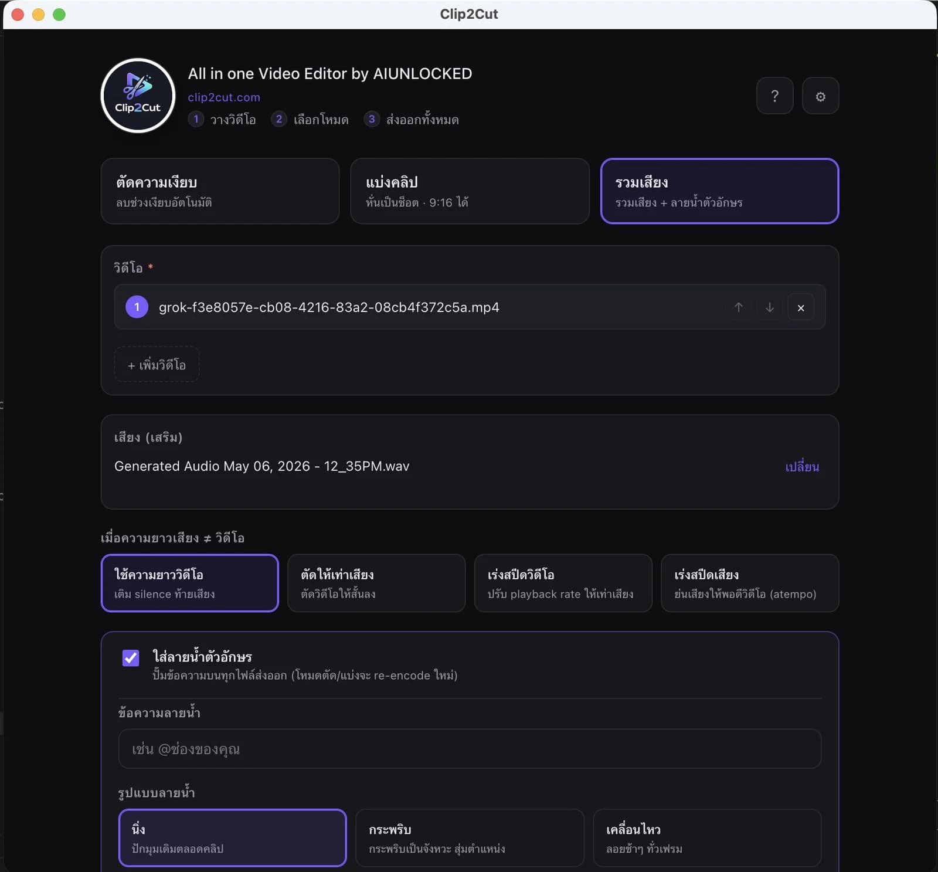The height and width of the screenshot is (872, 938).
Task: Remove the grok mp4 video from list
Action: 801,307
